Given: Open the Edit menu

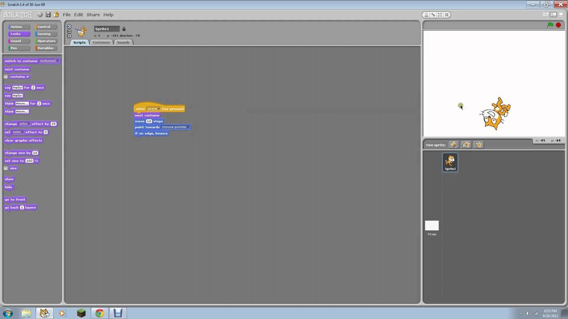Looking at the screenshot, I should coord(79,15).
